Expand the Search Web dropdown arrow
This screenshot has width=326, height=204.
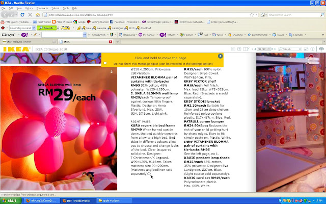(x=107, y=35)
